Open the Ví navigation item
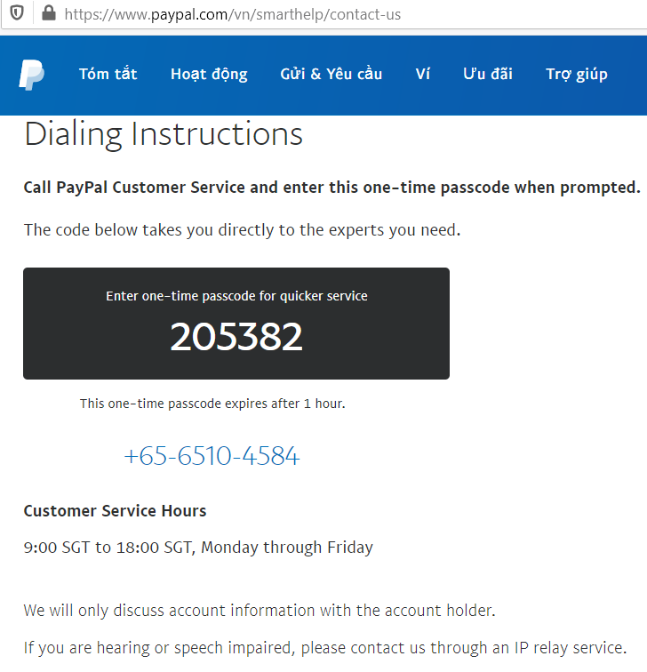Screen dimensions: 647x672 (422, 75)
